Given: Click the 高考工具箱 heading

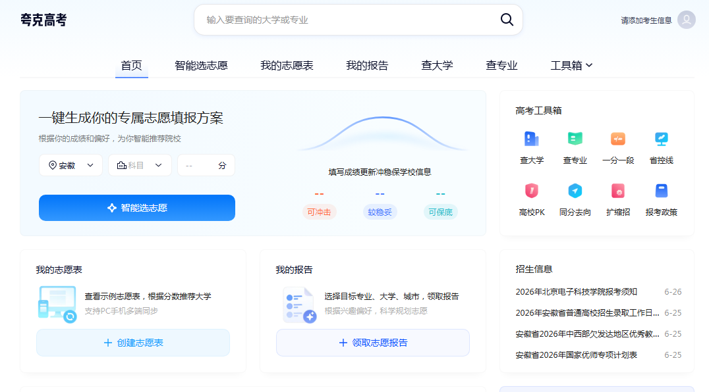Looking at the screenshot, I should click(538, 110).
